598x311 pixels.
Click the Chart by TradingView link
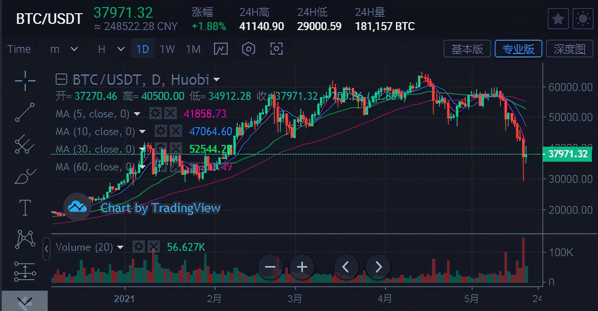click(x=160, y=208)
